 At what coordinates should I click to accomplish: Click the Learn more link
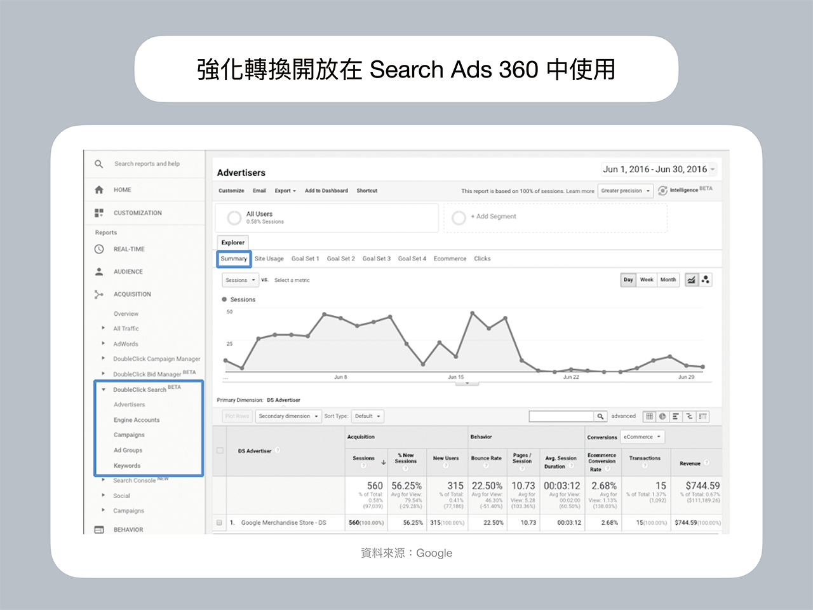point(581,191)
